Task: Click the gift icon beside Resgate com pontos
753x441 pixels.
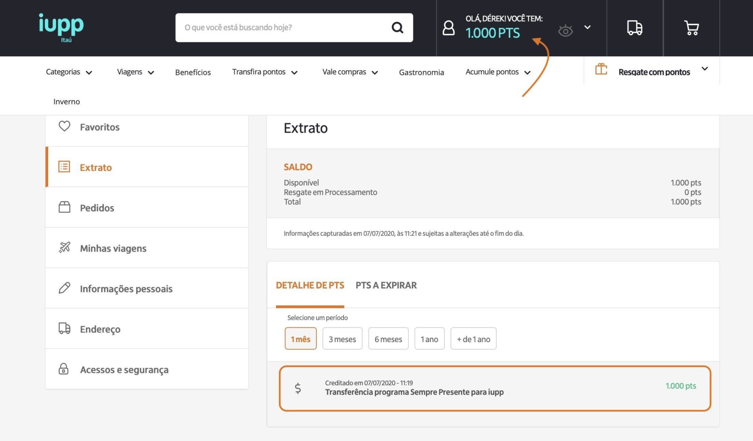Action: click(x=601, y=69)
